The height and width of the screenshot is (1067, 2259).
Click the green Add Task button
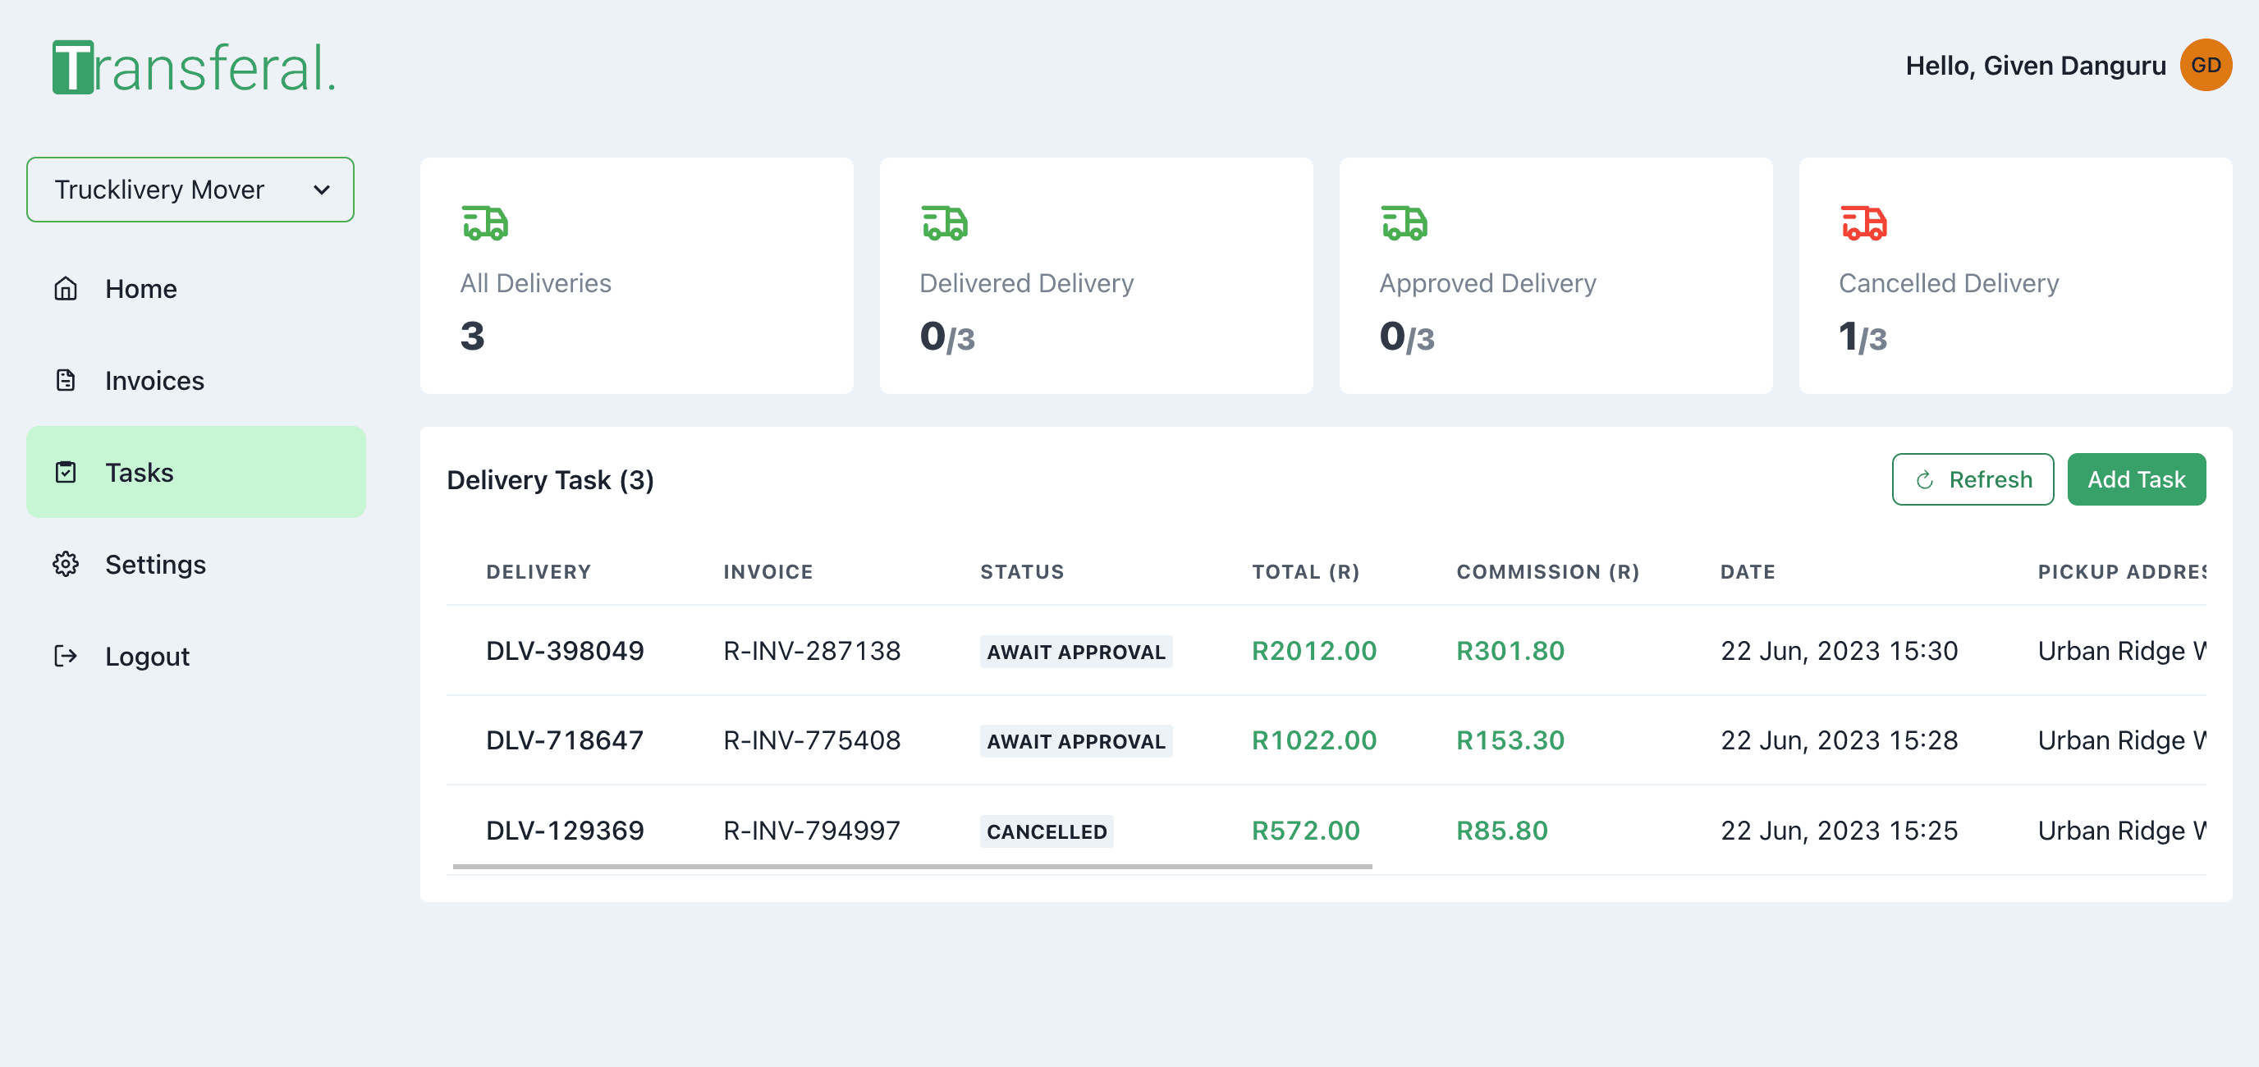pos(2135,479)
